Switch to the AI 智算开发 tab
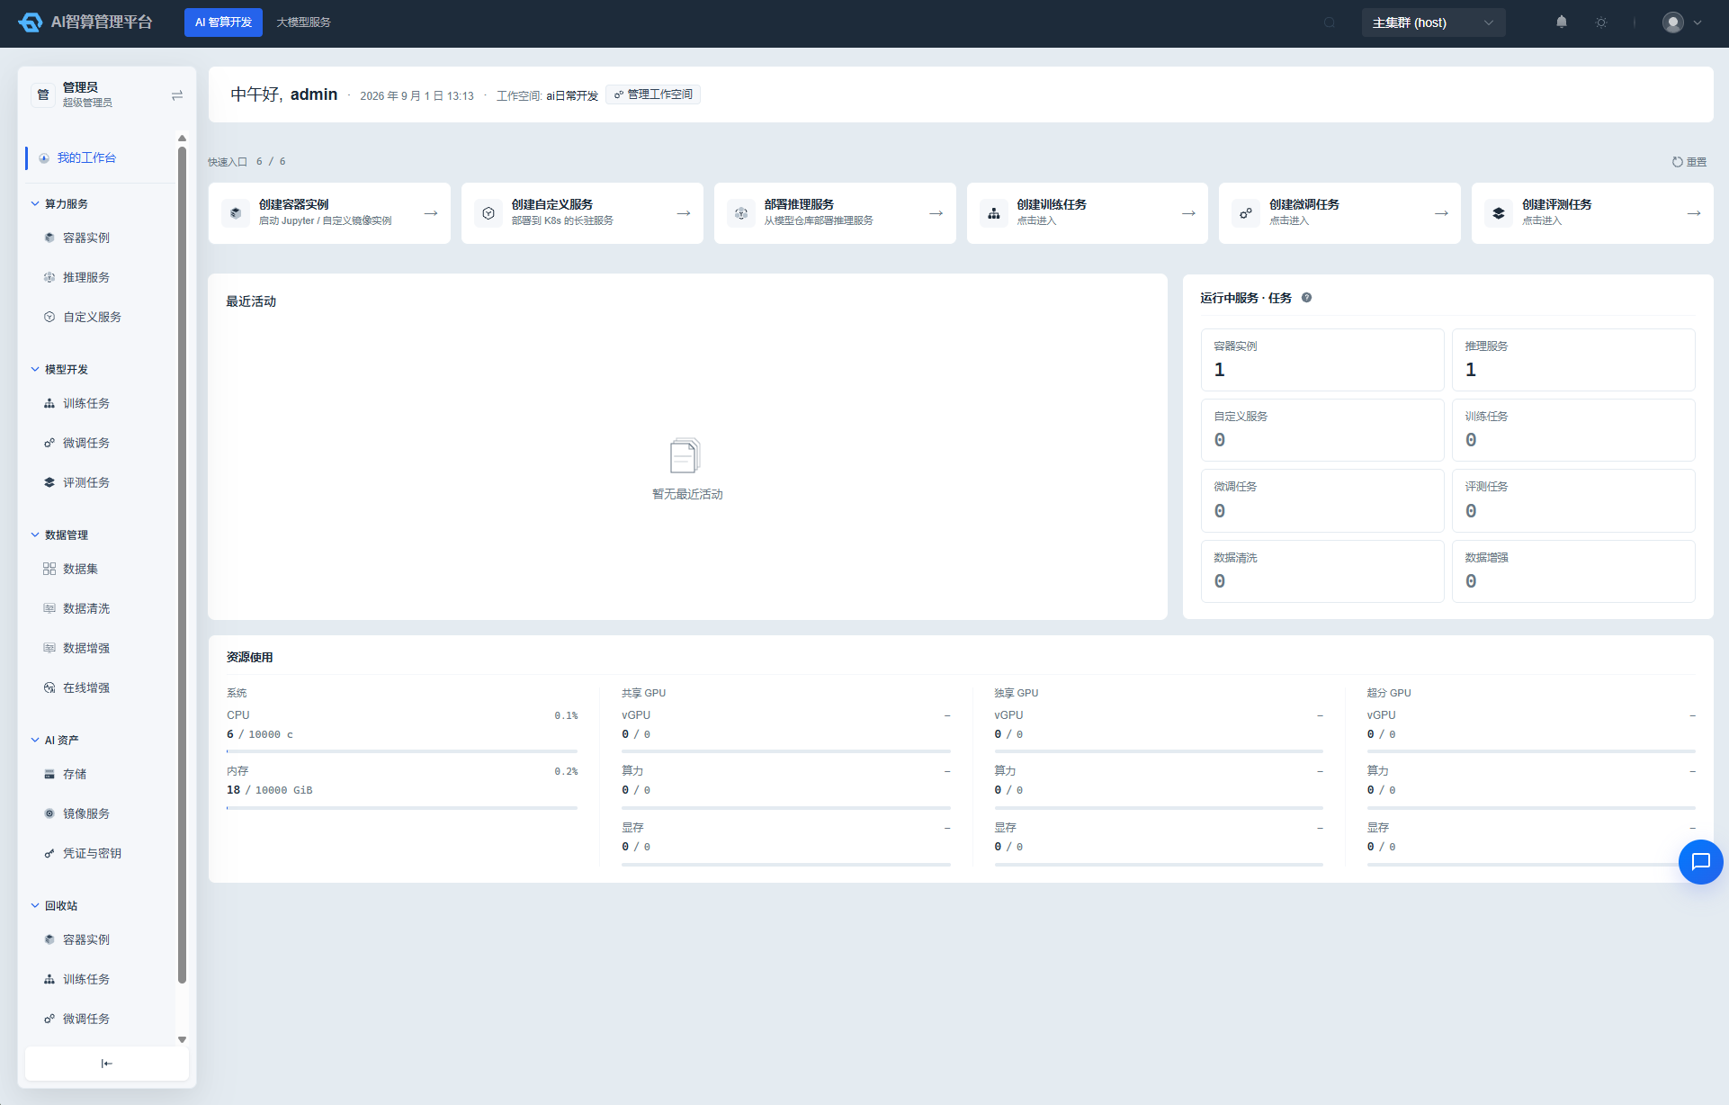This screenshot has height=1105, width=1729. 223,22
